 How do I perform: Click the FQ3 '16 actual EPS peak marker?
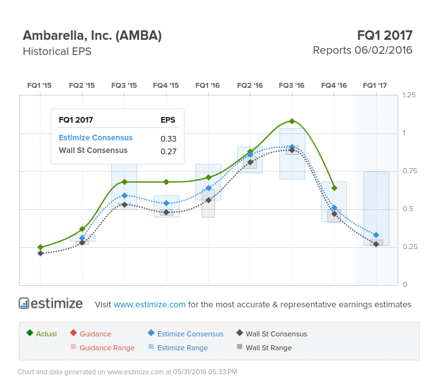click(x=292, y=121)
